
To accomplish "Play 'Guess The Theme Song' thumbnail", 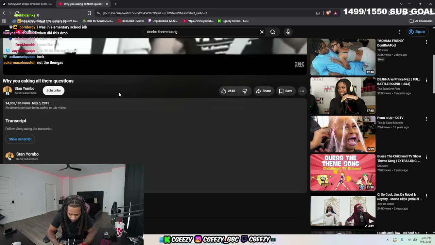I will (343, 172).
